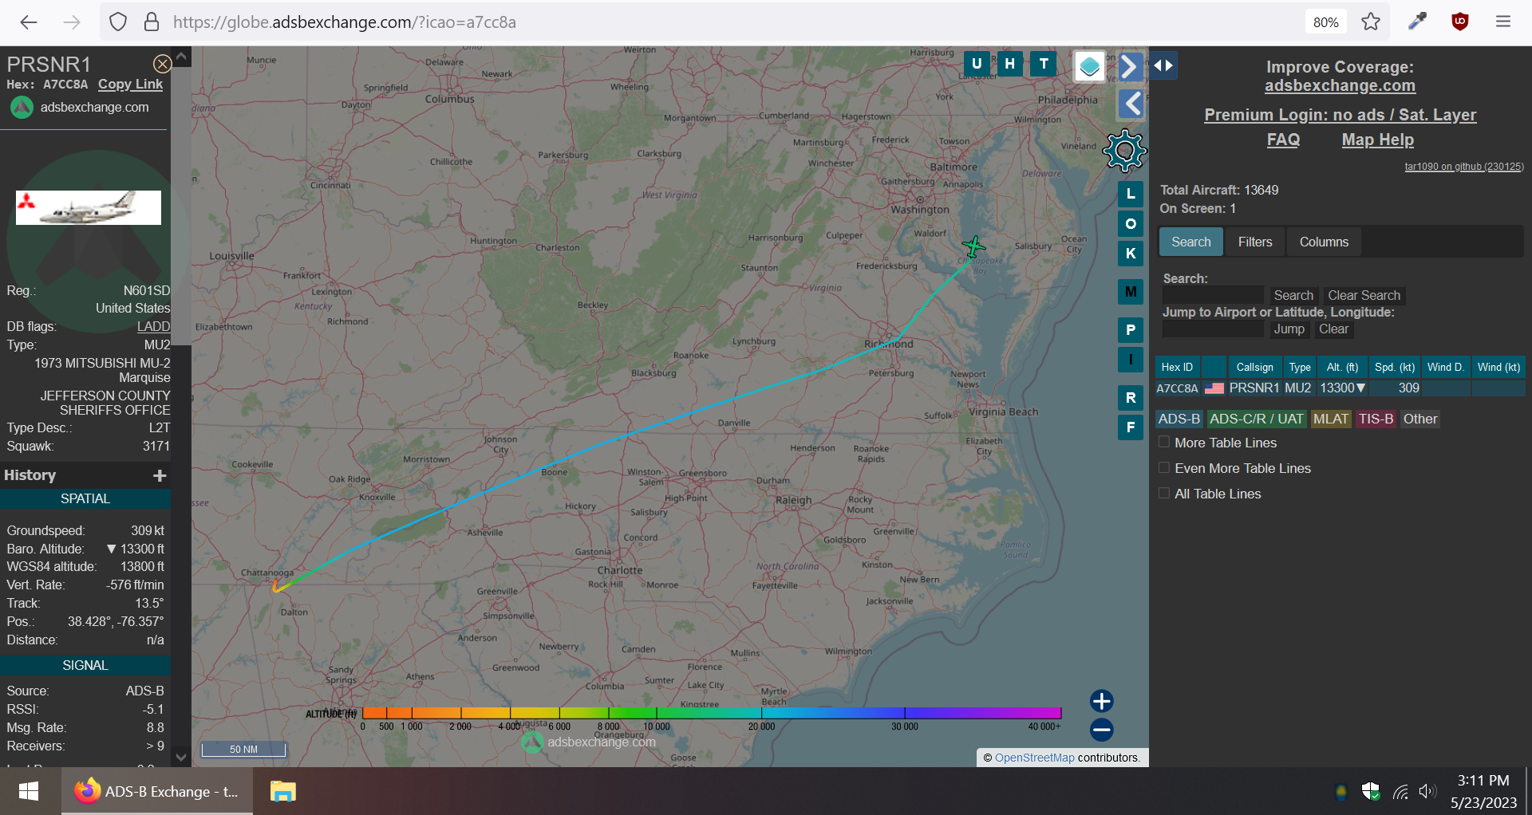Click the R map button
The image size is (1532, 815).
[x=1131, y=398]
